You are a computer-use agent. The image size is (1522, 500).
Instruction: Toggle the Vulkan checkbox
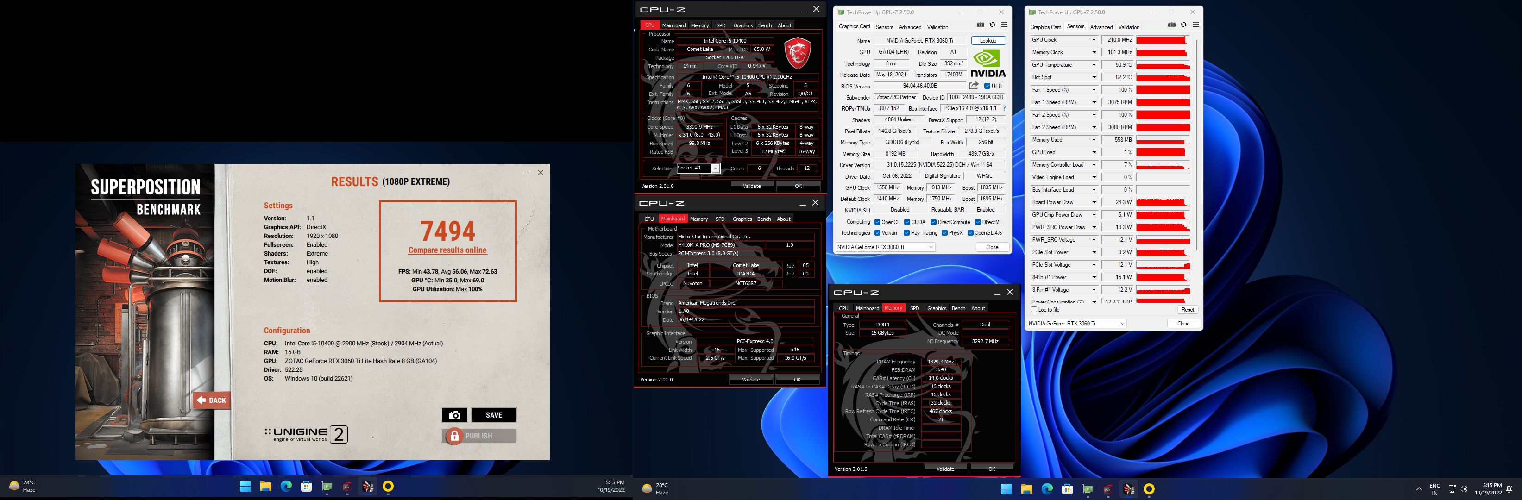[877, 233]
